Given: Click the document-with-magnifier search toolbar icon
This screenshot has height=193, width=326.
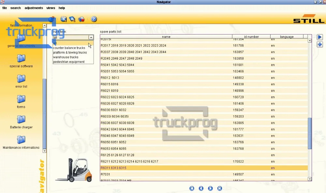Looking at the screenshot, I should coord(72,19).
